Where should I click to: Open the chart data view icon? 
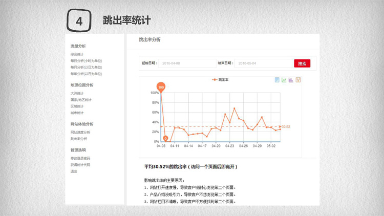(x=278, y=80)
